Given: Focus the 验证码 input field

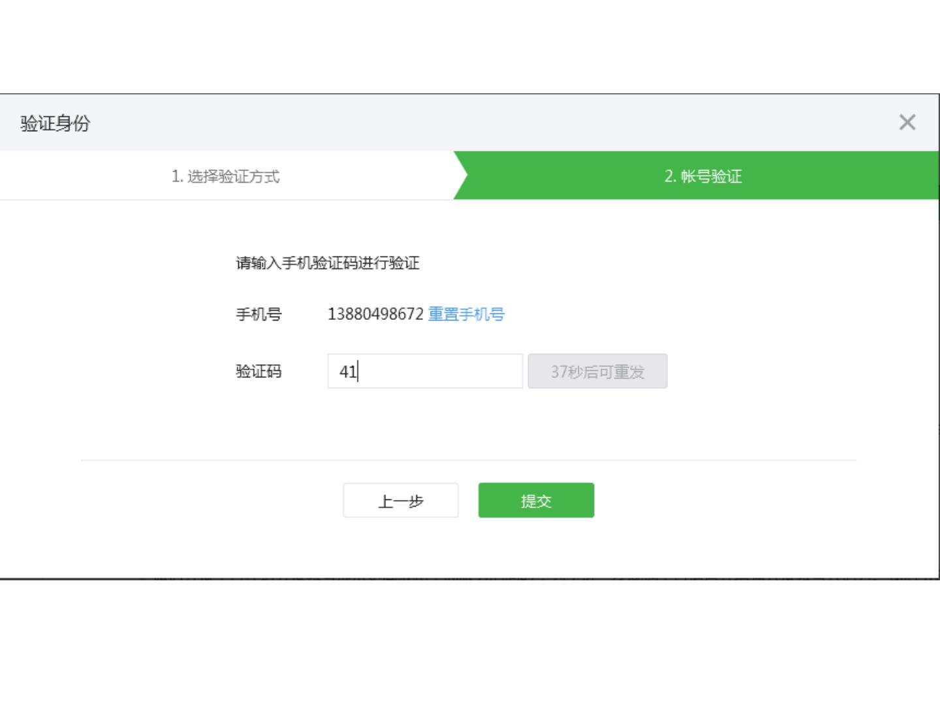Looking at the screenshot, I should [425, 371].
